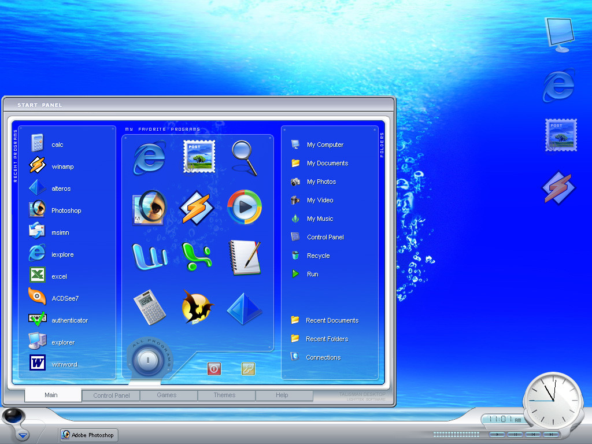This screenshot has height=444, width=592.
Task: Adjust the taskbar volume bar meter
Action: click(x=456, y=435)
